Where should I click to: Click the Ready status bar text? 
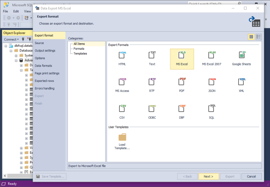(x=12, y=184)
